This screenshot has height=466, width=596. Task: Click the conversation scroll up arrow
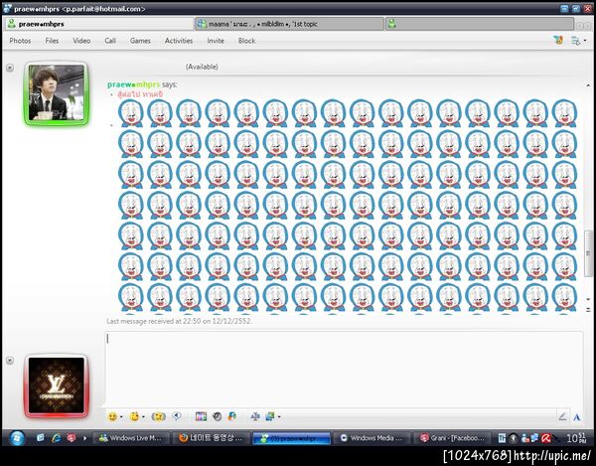[x=588, y=84]
